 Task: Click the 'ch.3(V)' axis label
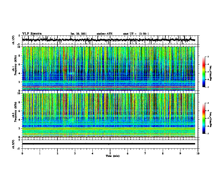point(13,144)
